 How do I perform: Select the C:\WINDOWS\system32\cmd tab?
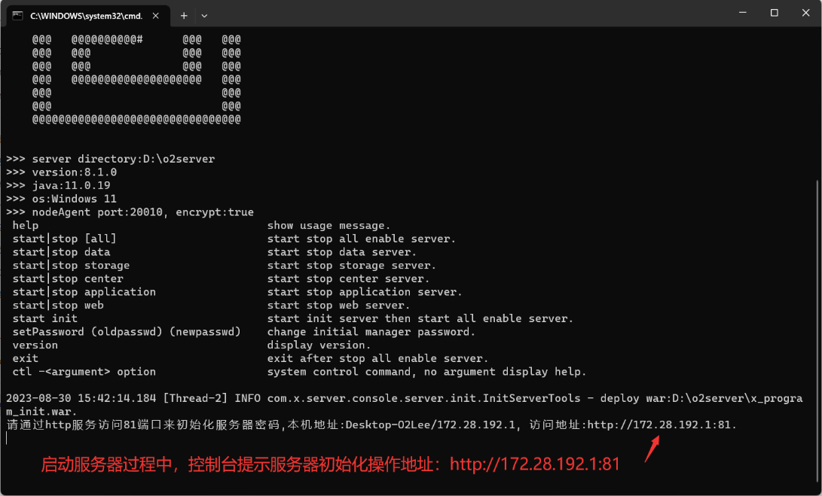(88, 16)
